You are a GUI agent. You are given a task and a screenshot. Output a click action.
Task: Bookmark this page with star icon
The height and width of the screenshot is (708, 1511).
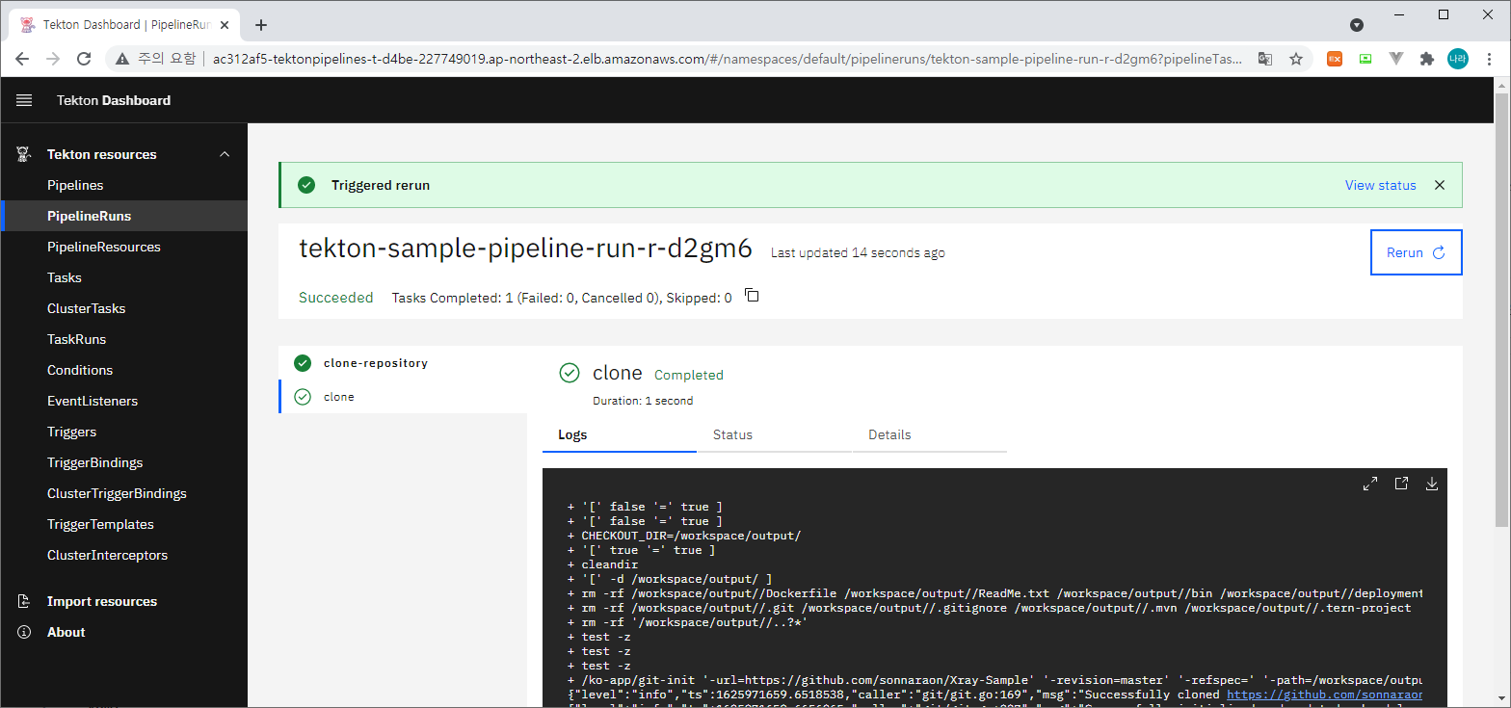click(x=1296, y=59)
